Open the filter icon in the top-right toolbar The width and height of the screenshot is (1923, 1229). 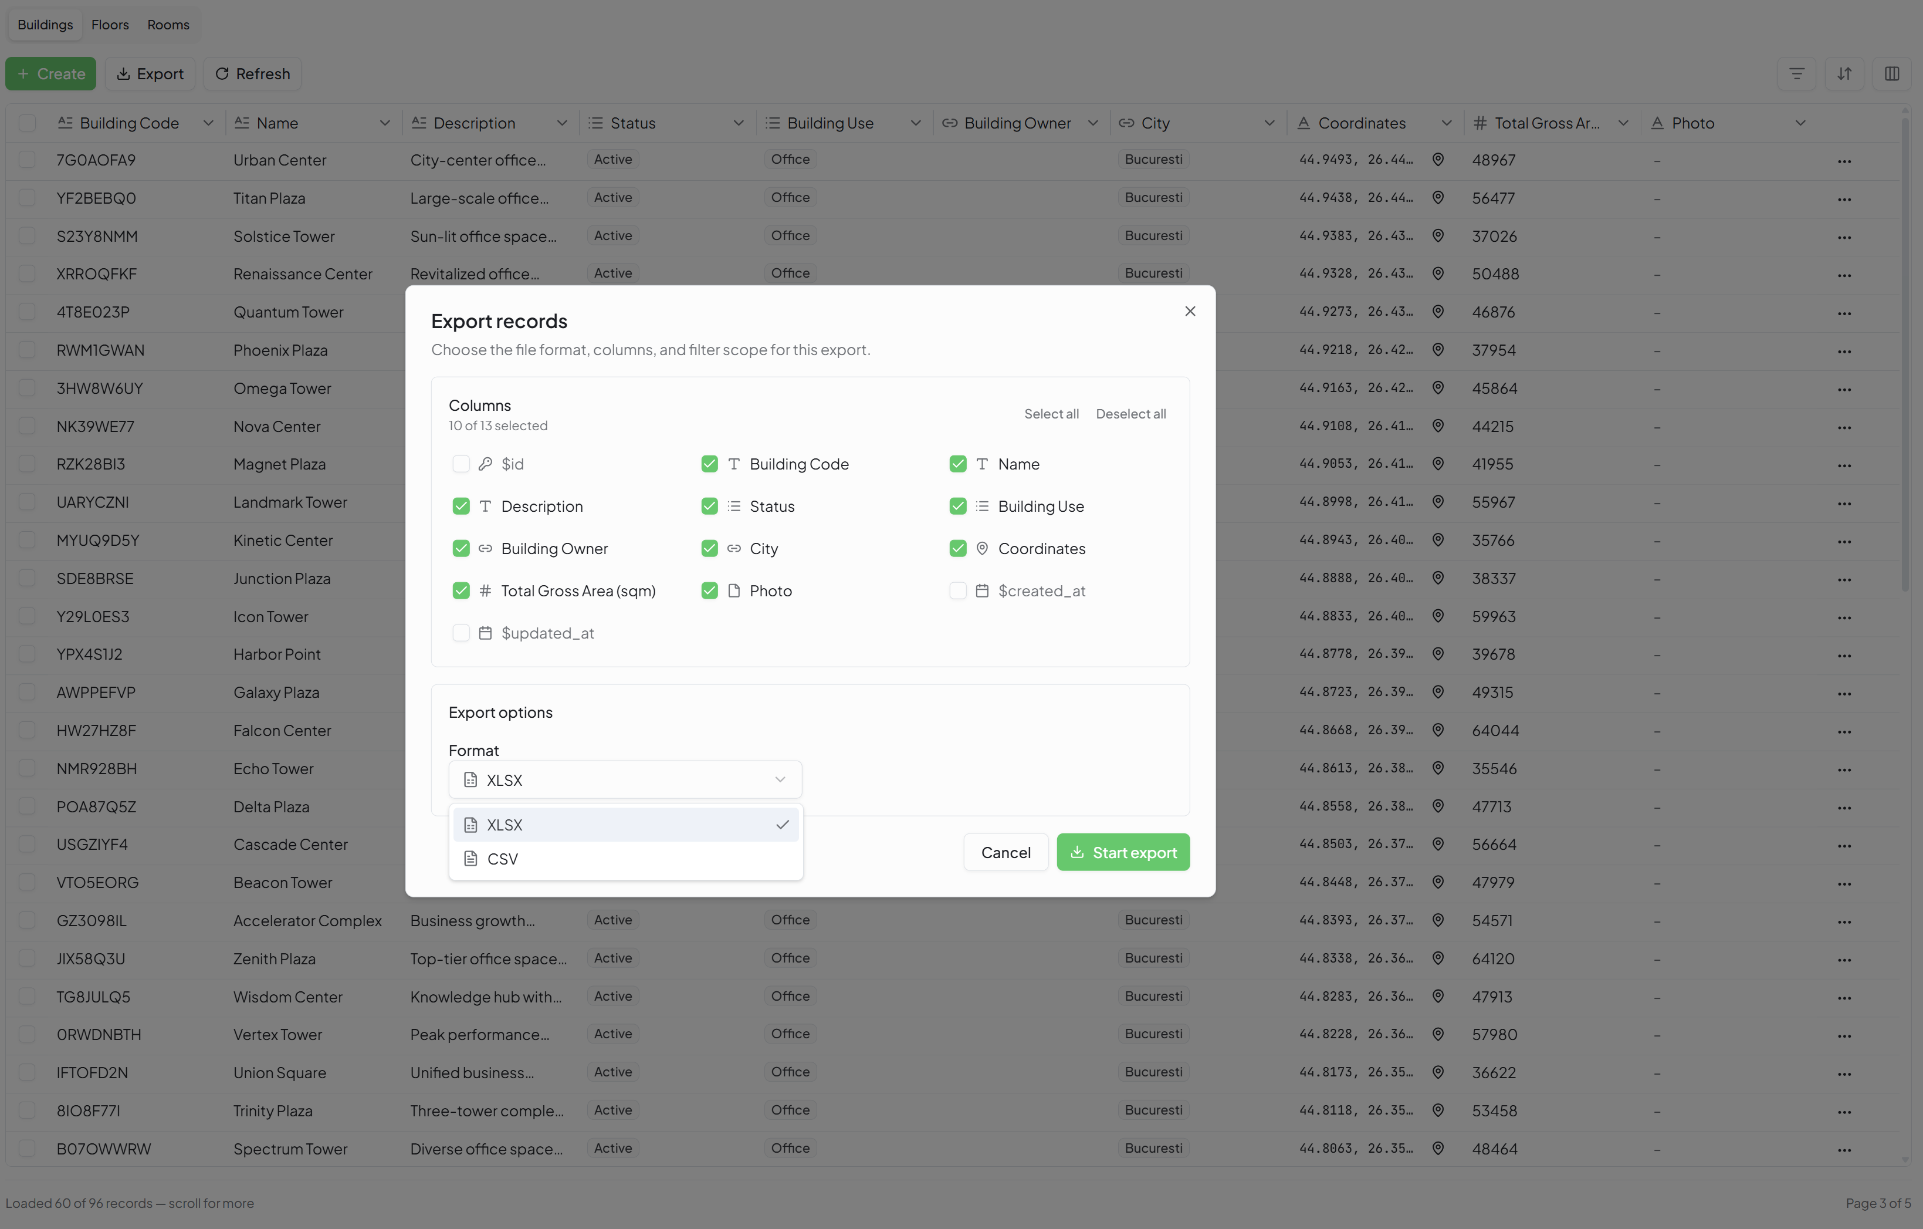tap(1796, 73)
